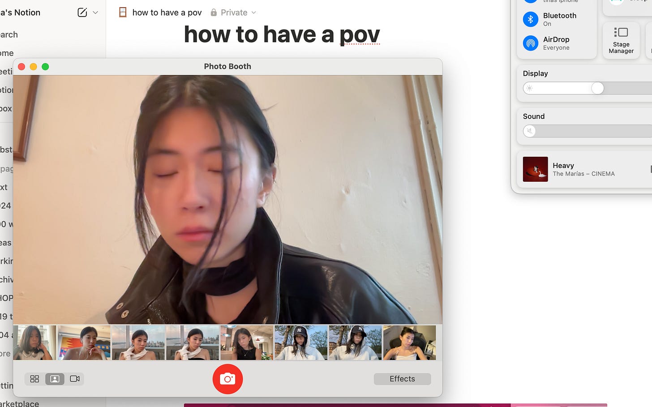652x407 pixels.
Task: Open the Effects panel in Photo Booth
Action: [402, 379]
